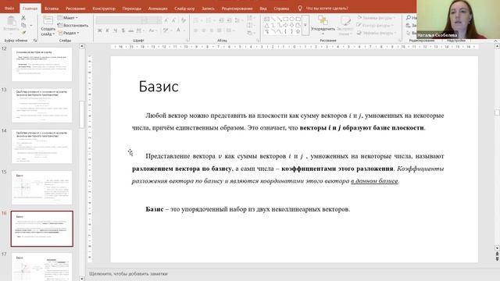Select slide 15 thumbnail

pyautogui.click(x=41, y=188)
